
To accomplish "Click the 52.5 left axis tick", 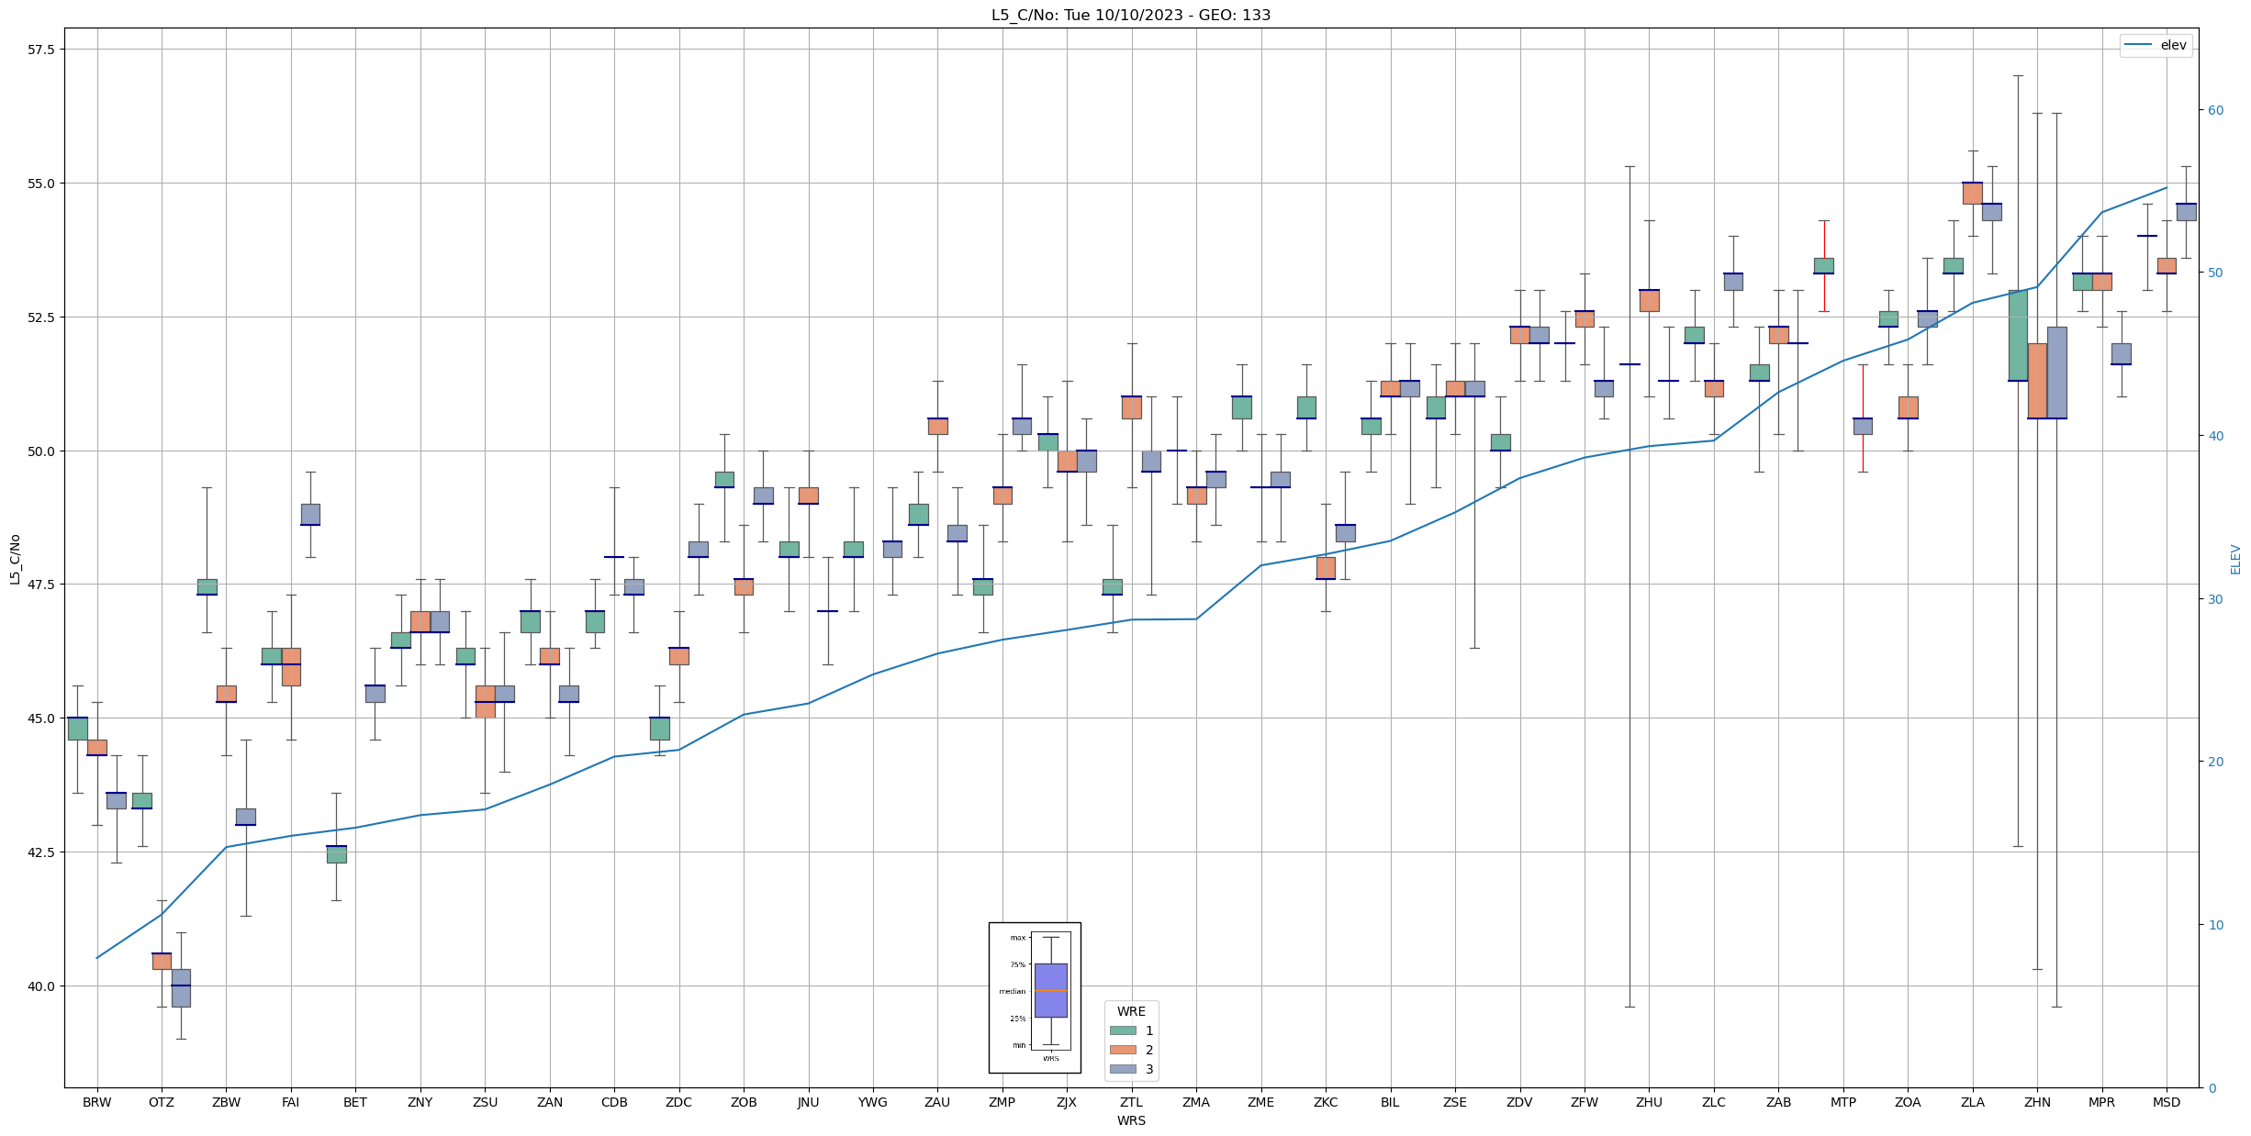I will (41, 317).
